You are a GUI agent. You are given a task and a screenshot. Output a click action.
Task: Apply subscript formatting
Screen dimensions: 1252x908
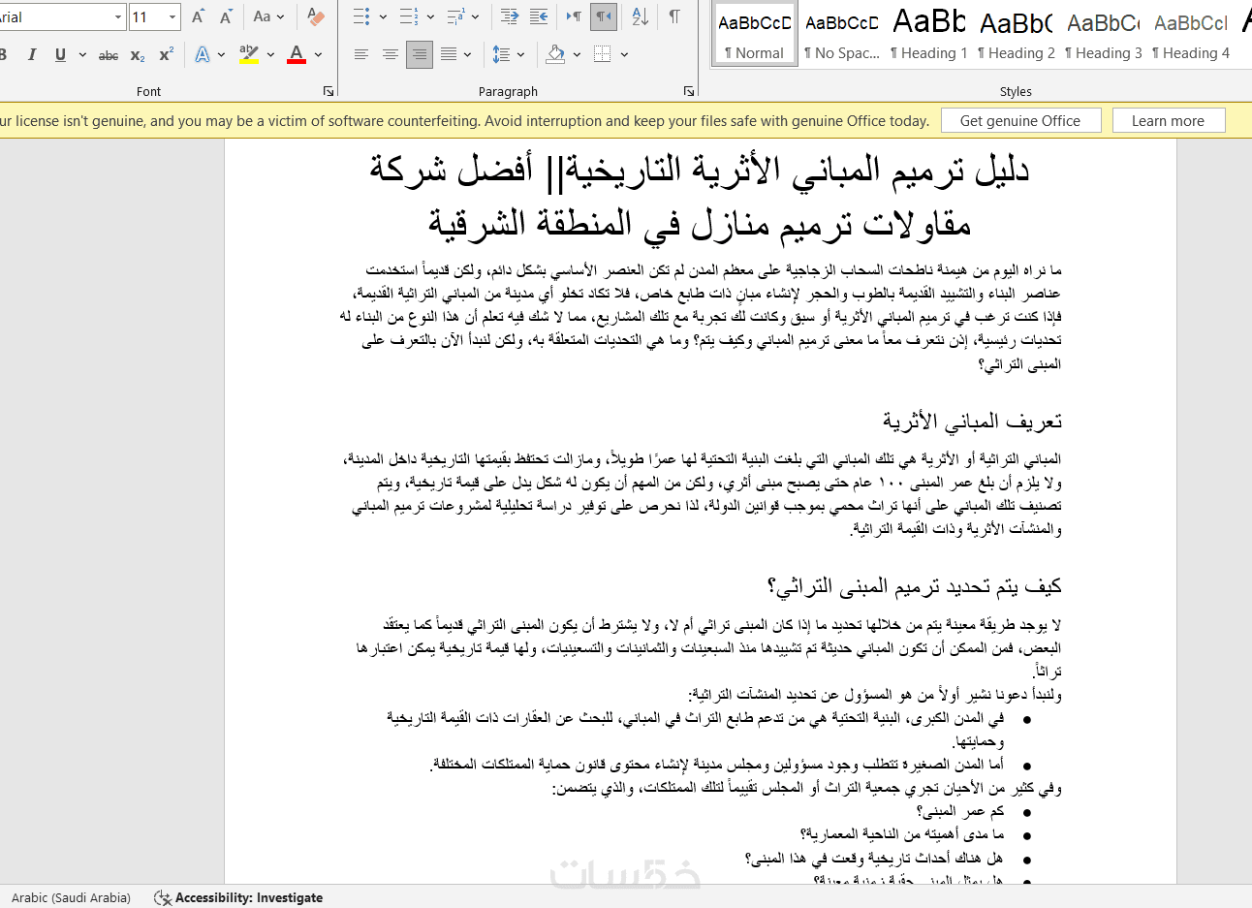pos(138,55)
